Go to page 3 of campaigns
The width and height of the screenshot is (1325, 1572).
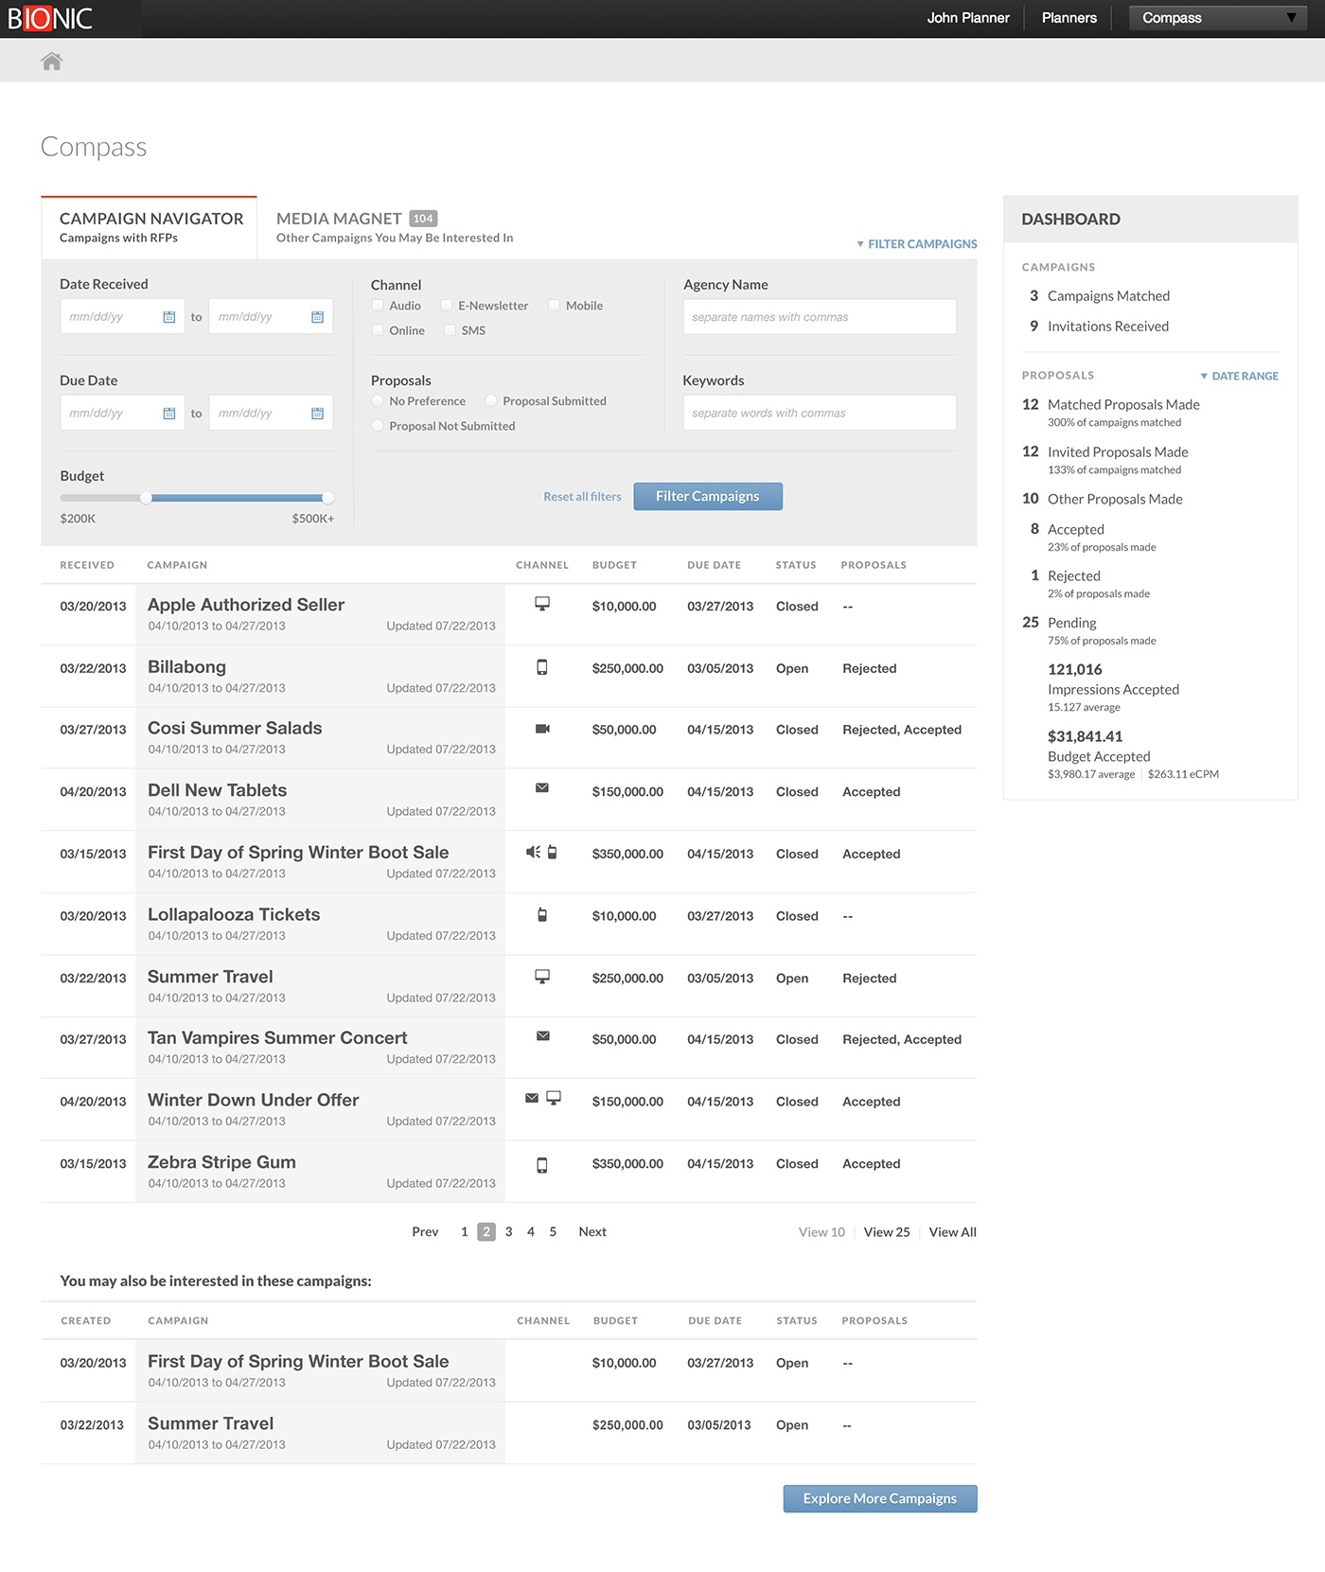point(509,1232)
